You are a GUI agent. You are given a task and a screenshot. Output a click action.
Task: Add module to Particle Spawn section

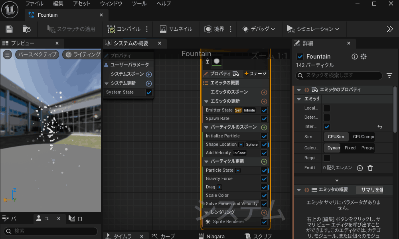click(x=264, y=127)
